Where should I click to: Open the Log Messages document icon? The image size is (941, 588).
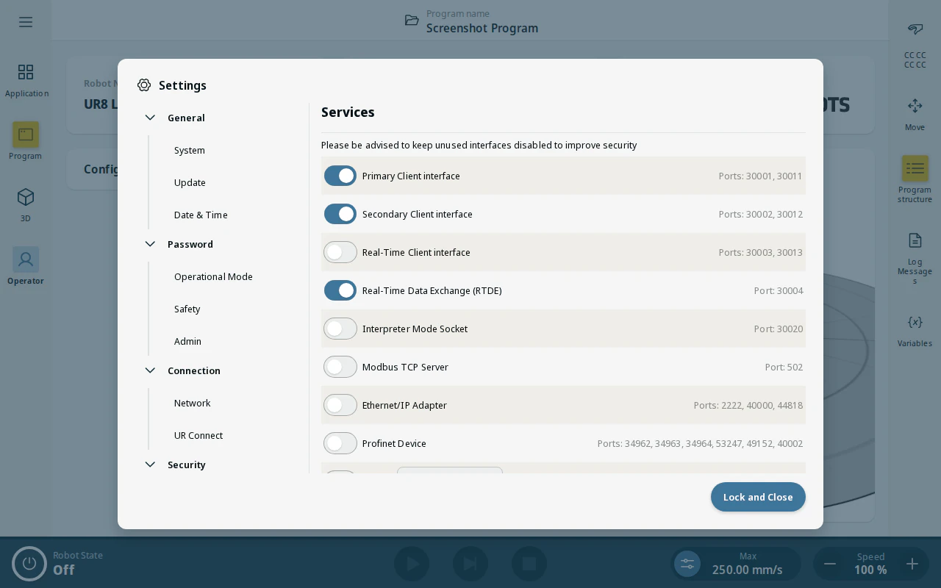(915, 240)
